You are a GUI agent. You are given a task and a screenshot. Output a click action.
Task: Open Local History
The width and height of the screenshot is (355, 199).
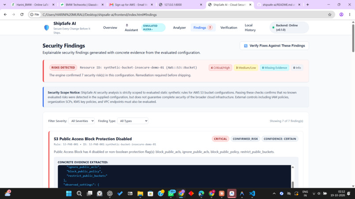(250, 28)
